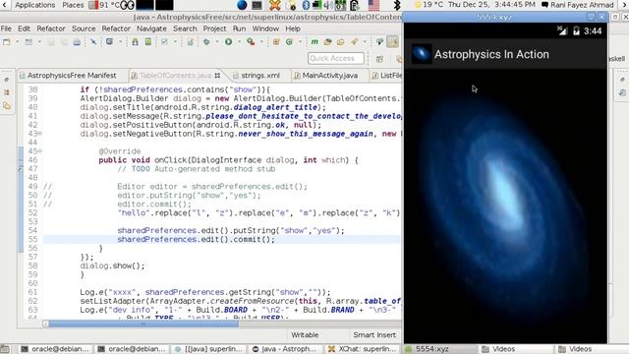
Task: Open the Places menu in the top panel
Action: click(73, 5)
